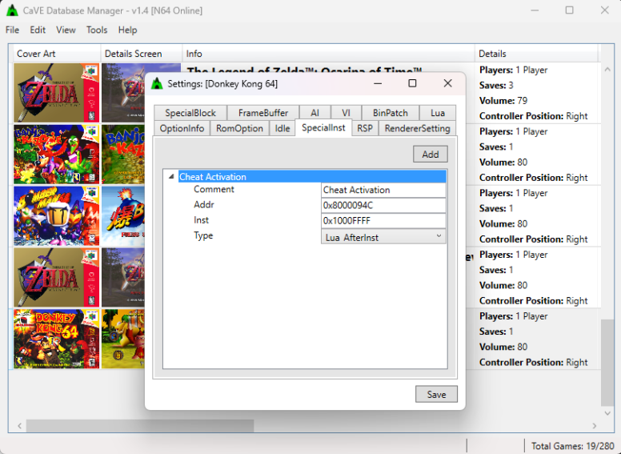
Task: Select the second Zelda cover art thumbnail
Action: pos(56,277)
